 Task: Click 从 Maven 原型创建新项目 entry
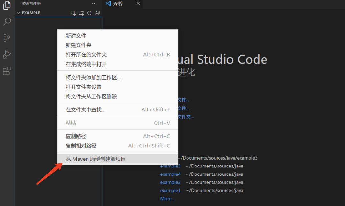tap(118, 159)
